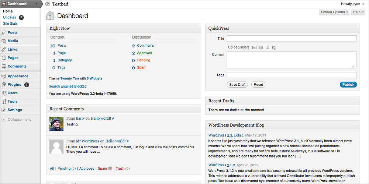Click the Add an Image icon in QuickPress

click(x=254, y=47)
